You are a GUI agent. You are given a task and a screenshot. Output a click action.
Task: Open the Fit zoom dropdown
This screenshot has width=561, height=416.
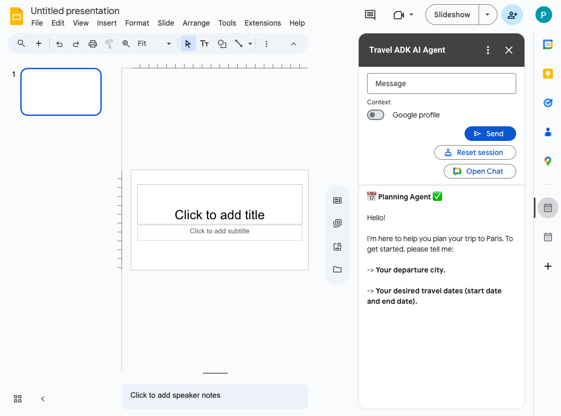point(168,43)
